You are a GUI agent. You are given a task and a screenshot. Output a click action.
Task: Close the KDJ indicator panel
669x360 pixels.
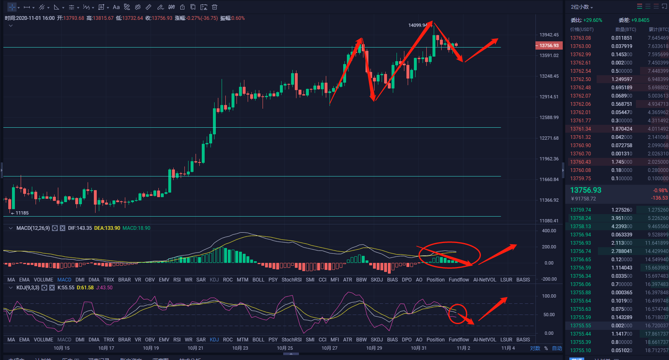(52, 288)
